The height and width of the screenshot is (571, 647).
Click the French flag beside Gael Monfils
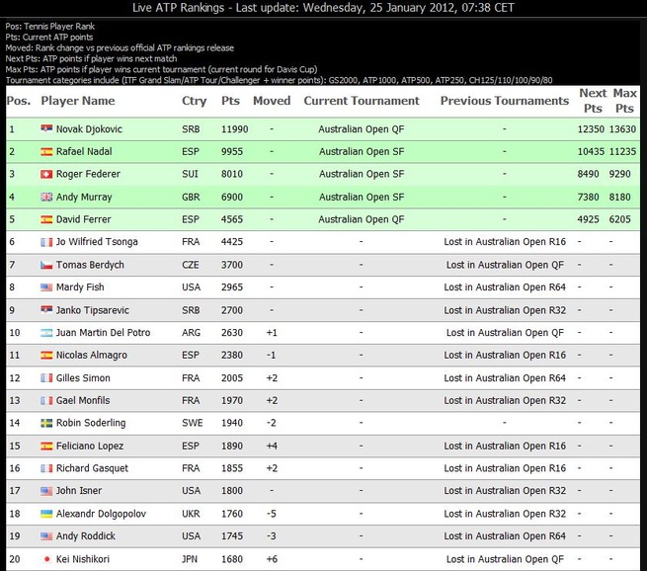[x=46, y=400]
